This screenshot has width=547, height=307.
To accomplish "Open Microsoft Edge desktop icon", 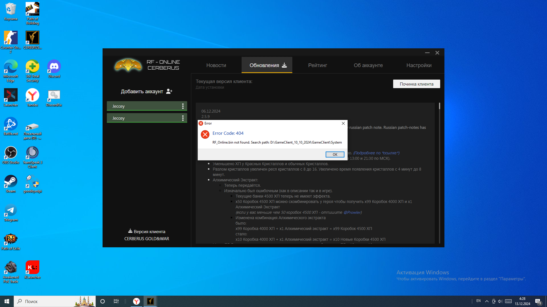I will click(x=11, y=71).
